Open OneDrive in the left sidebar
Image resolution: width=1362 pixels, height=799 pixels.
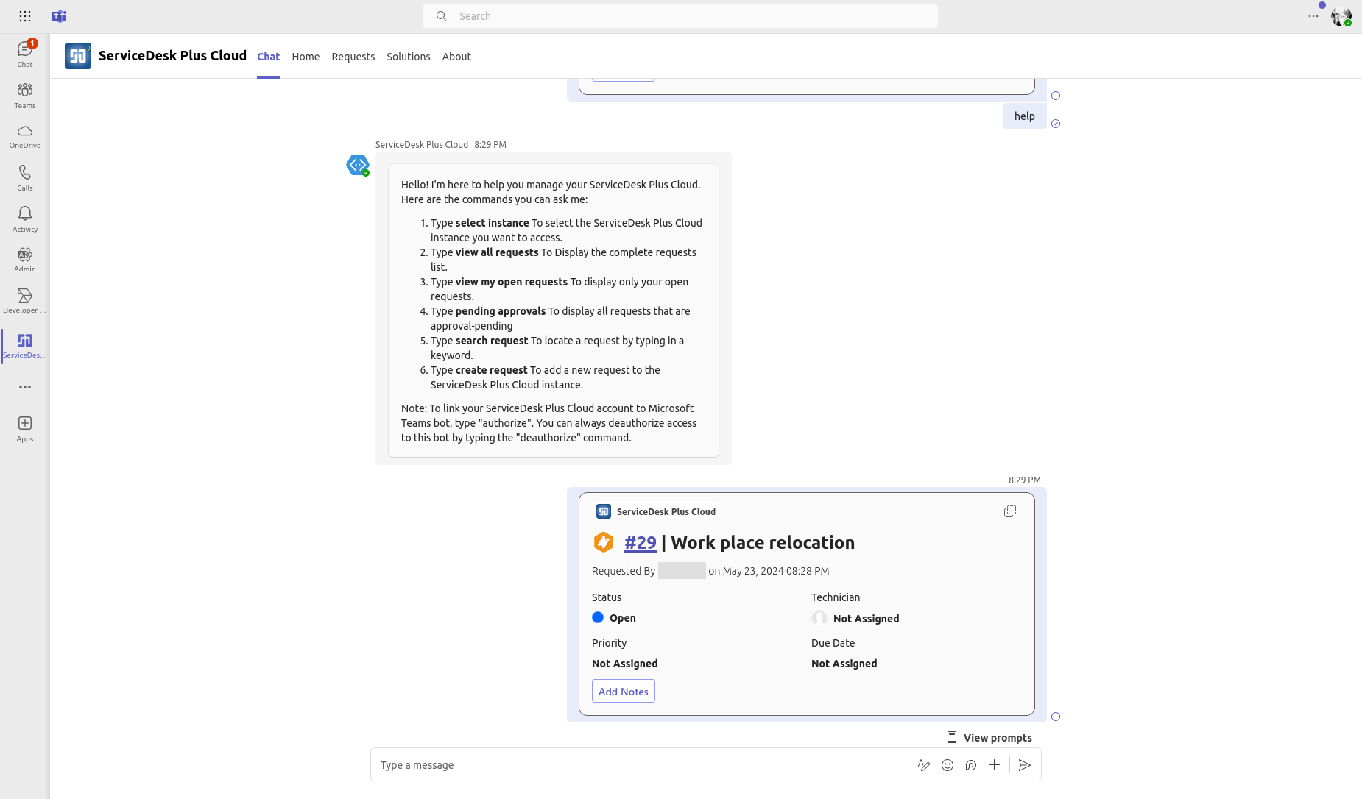click(x=25, y=136)
